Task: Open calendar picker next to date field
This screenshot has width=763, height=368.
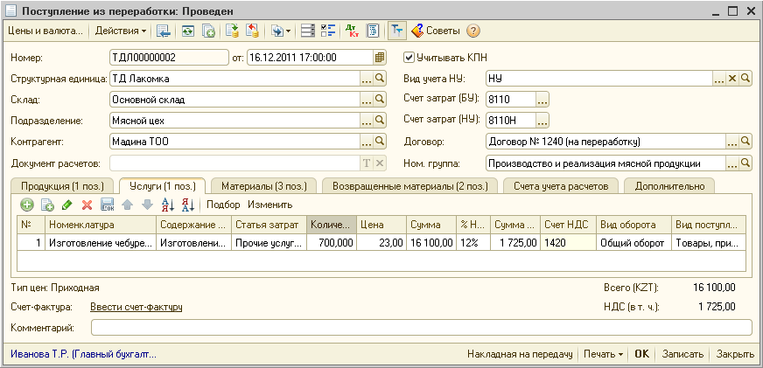Action: [379, 58]
